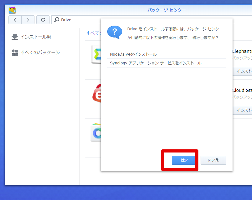Image resolution: width=252 pixels, height=200 pixels.
Task: Click the blue question mark dialog icon
Action: (x=115, y=32)
